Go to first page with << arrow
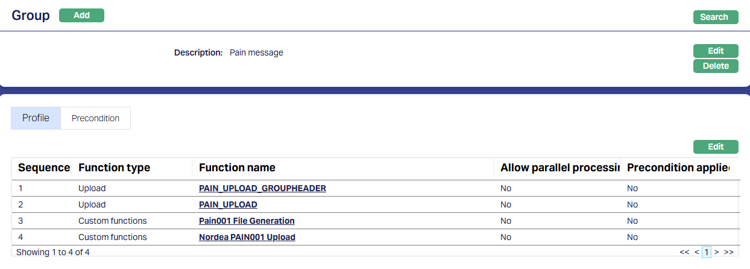Image resolution: width=750 pixels, height=269 pixels. coord(684,252)
